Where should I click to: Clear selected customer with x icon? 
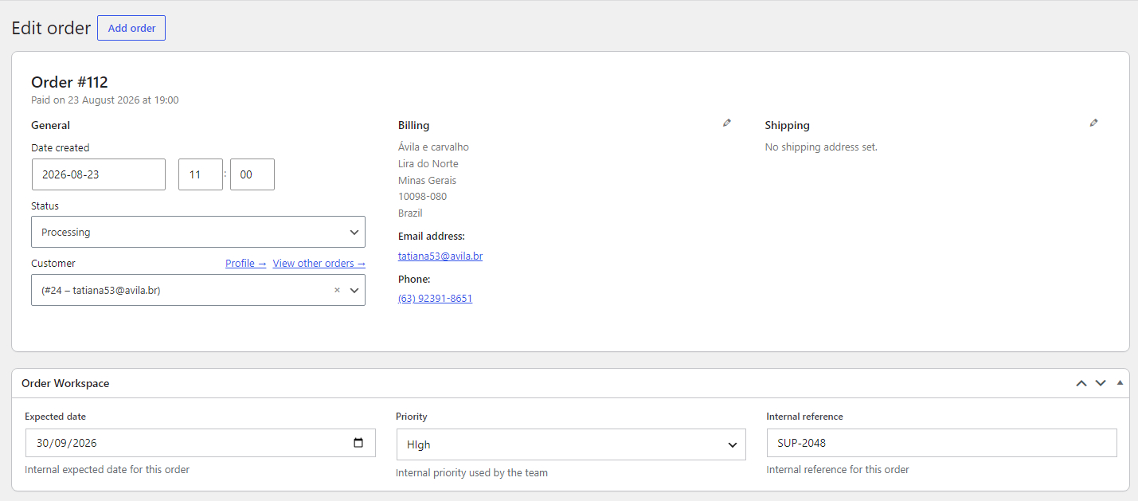click(337, 291)
